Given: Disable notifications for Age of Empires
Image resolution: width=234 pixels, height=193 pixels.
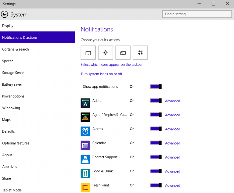Looking at the screenshot, I should 155,115.
